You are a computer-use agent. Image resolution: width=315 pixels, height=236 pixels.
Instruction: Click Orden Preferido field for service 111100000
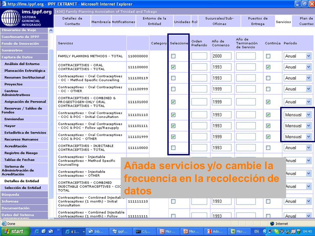pos(199,67)
